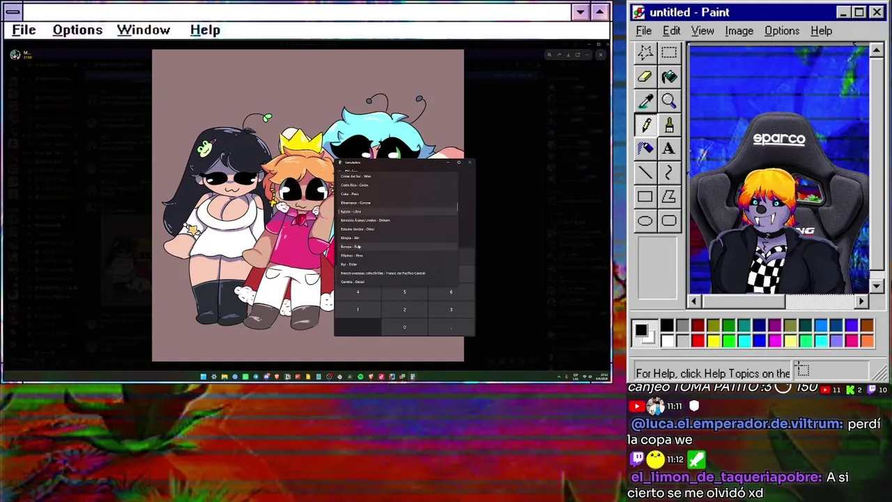Click the YouTube icon in chat overlay
The image size is (892, 502).
point(636,406)
